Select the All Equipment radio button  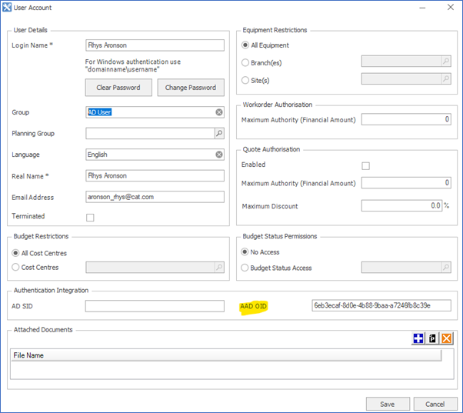tap(245, 45)
